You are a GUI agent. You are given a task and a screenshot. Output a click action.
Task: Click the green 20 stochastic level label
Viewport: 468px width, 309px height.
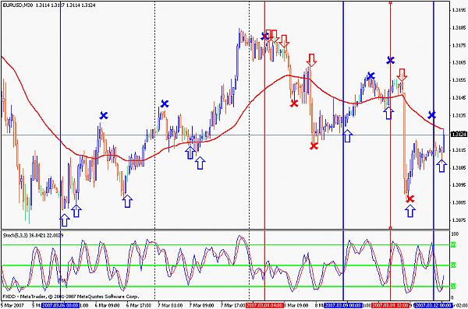[x=453, y=286]
